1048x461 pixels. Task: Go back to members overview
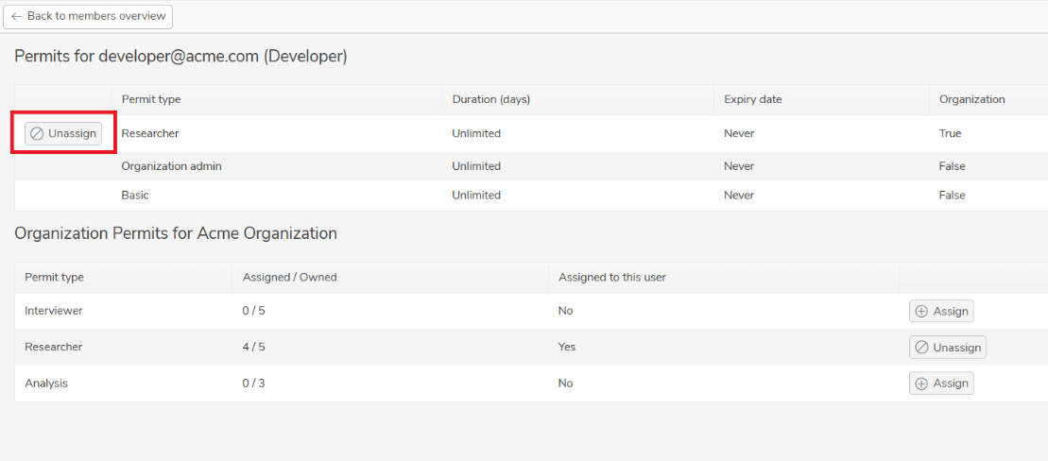coord(88,17)
